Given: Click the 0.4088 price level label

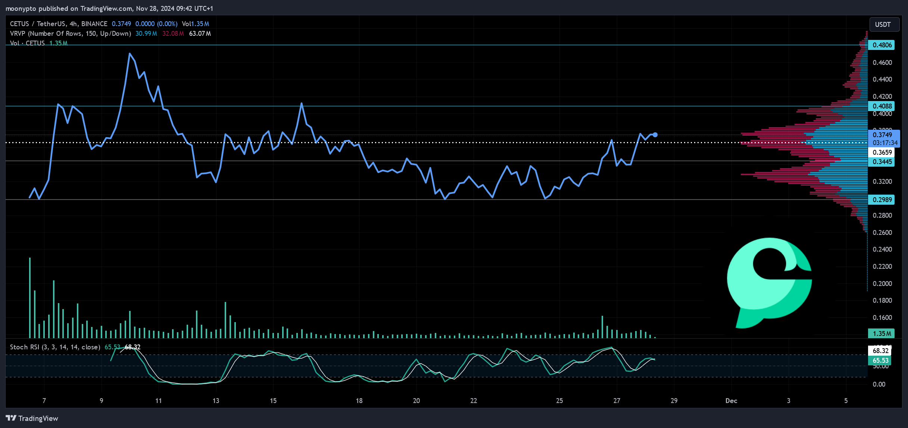Looking at the screenshot, I should pos(881,106).
